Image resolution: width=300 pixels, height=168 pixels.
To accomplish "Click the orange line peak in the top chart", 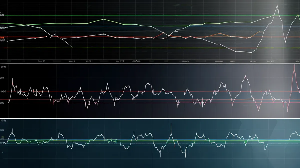I will tap(219, 33).
